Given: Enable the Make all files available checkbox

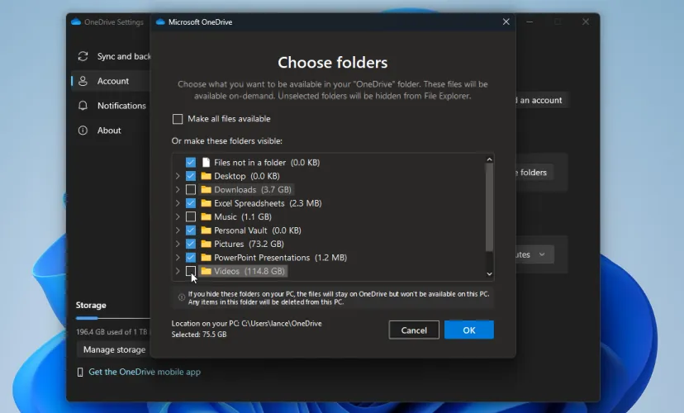Looking at the screenshot, I should click(178, 119).
